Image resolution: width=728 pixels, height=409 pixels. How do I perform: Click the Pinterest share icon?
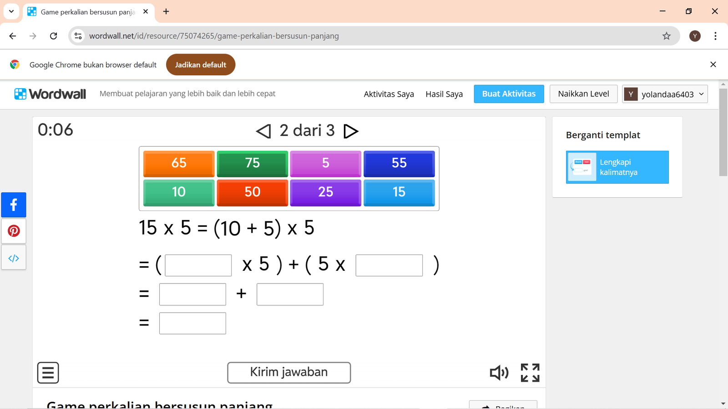[x=14, y=231]
